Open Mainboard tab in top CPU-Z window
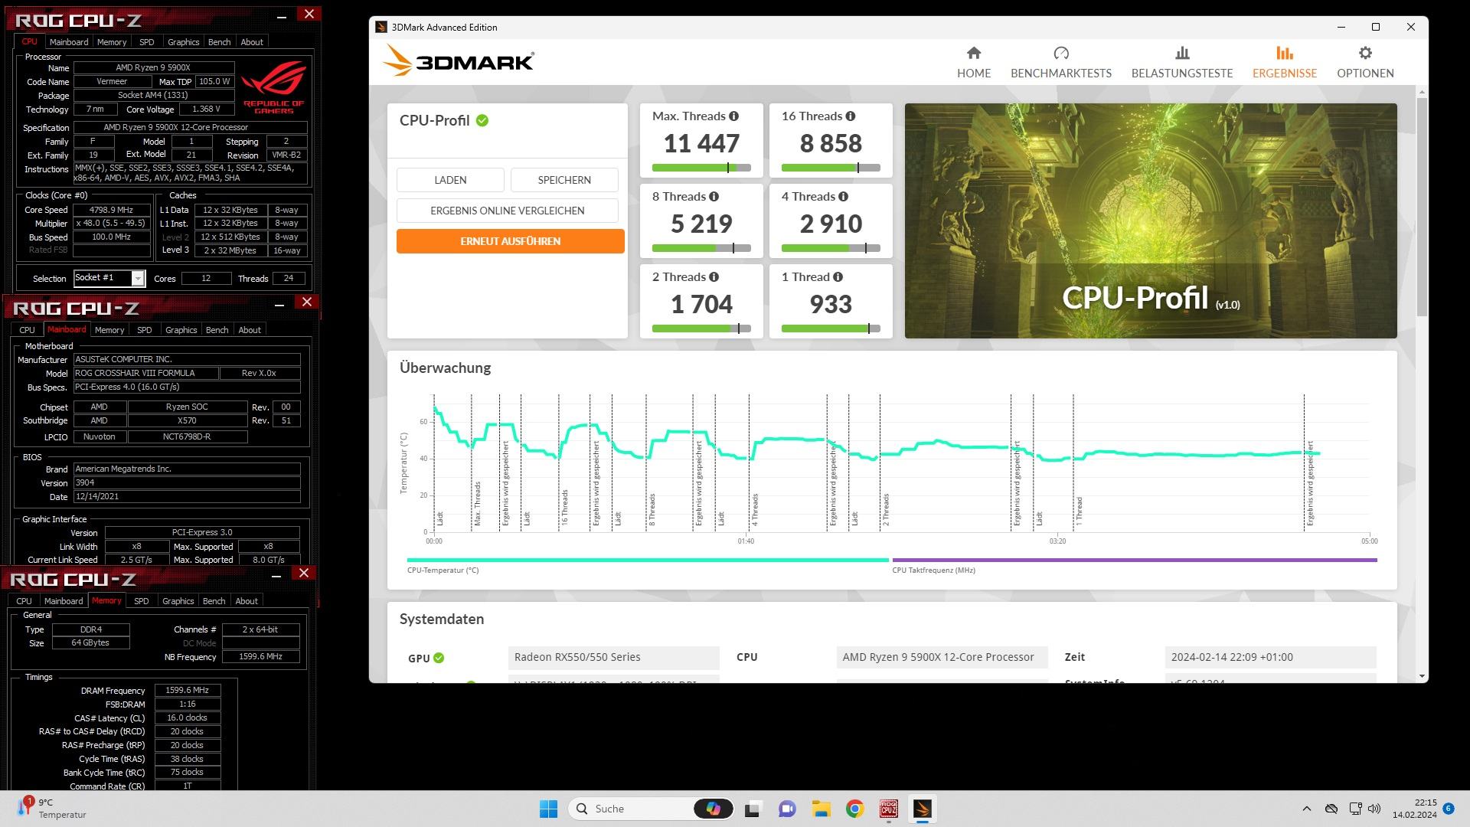Viewport: 1470px width, 827px height. click(x=69, y=42)
